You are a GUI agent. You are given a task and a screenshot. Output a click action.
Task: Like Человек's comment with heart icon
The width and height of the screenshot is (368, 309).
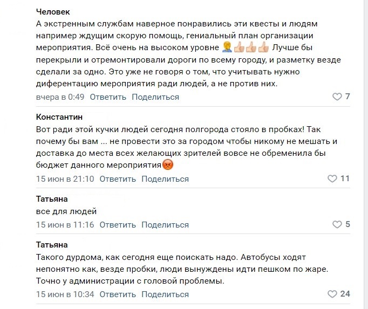coord(337,97)
